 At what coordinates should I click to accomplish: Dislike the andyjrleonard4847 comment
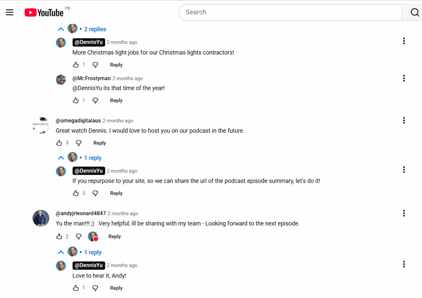tap(79, 237)
